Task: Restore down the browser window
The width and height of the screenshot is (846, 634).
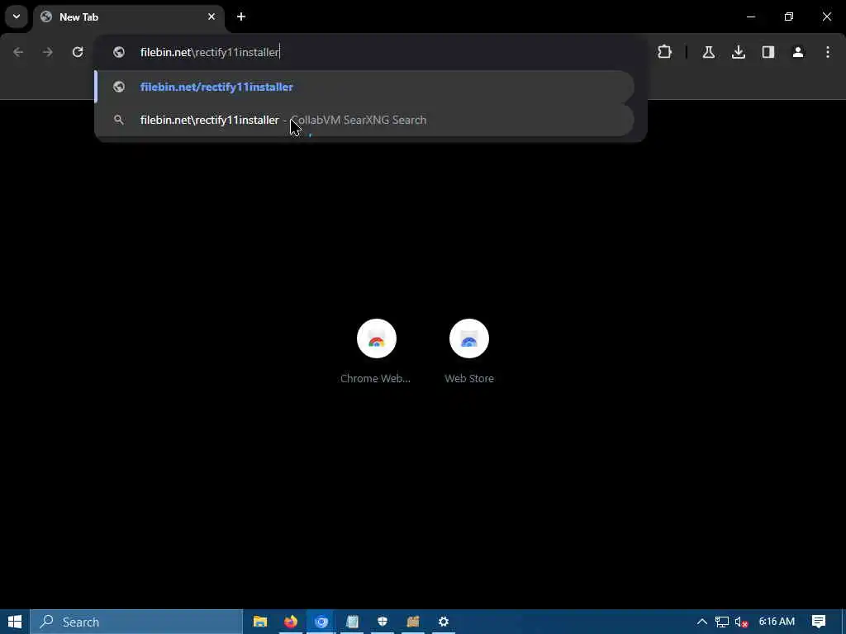Action: click(789, 17)
